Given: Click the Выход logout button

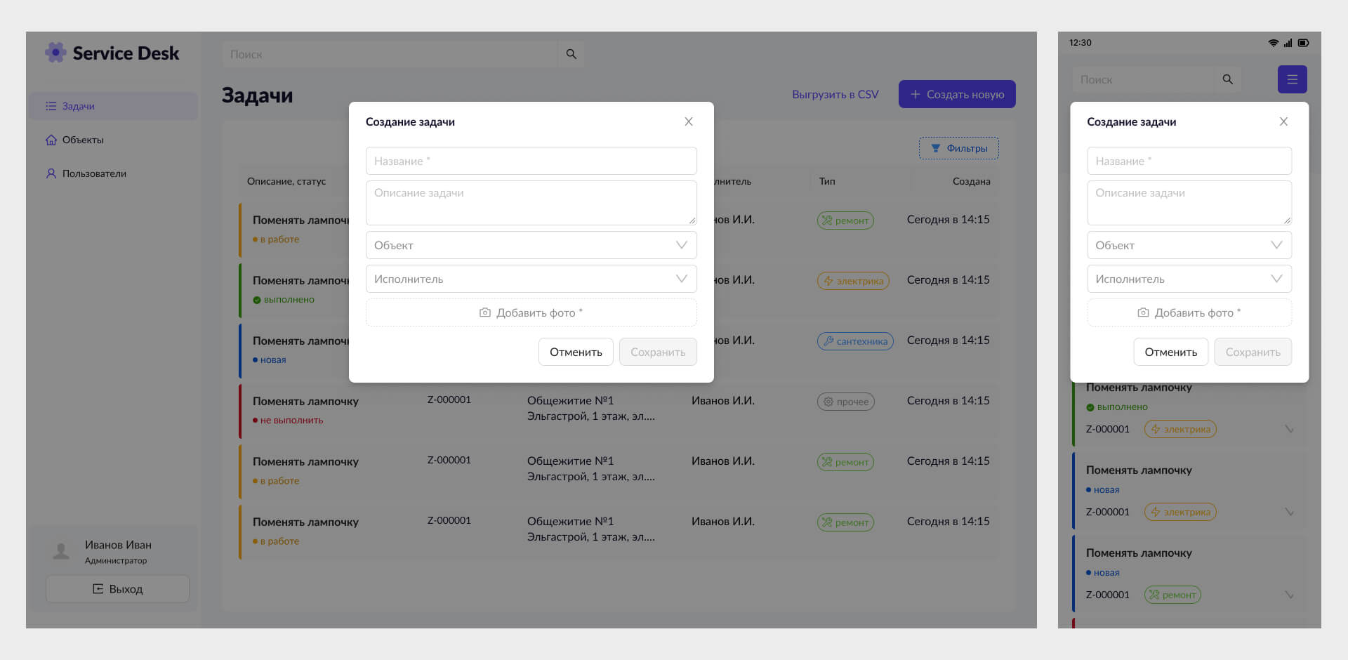Looking at the screenshot, I should pyautogui.click(x=117, y=589).
